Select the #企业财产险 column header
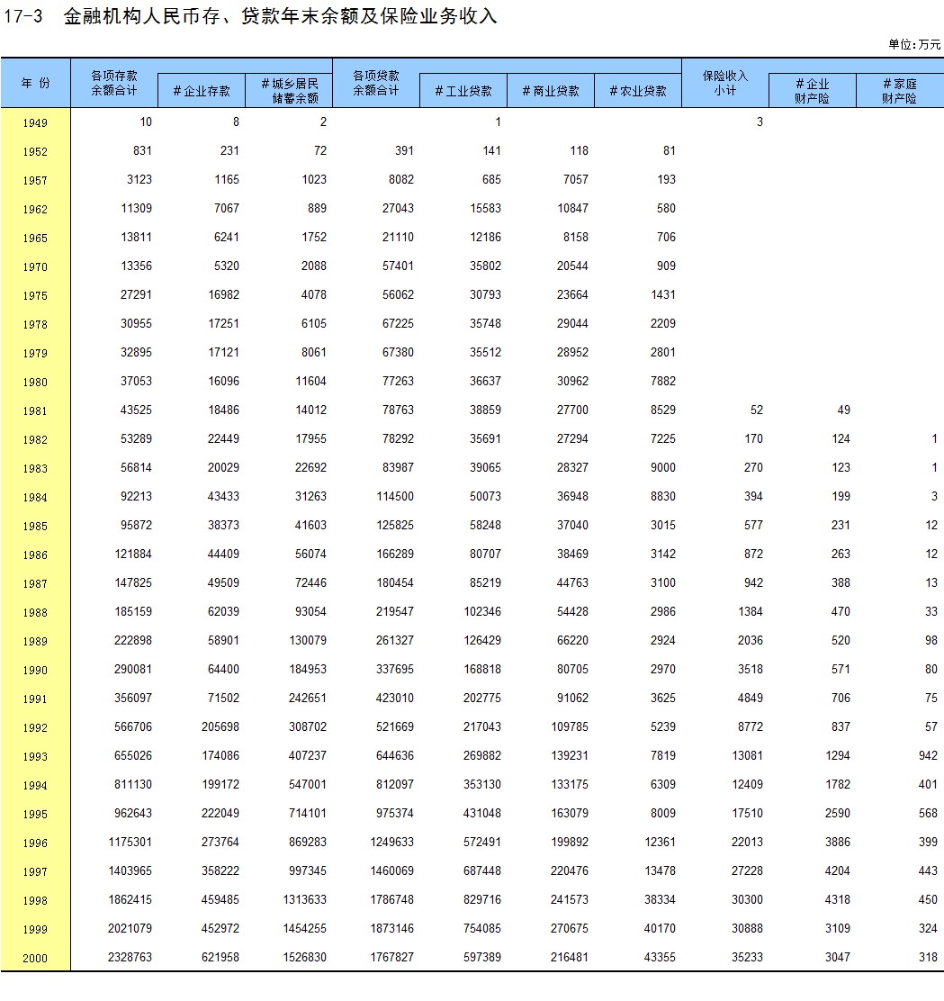This screenshot has height=1001, width=944. point(812,91)
